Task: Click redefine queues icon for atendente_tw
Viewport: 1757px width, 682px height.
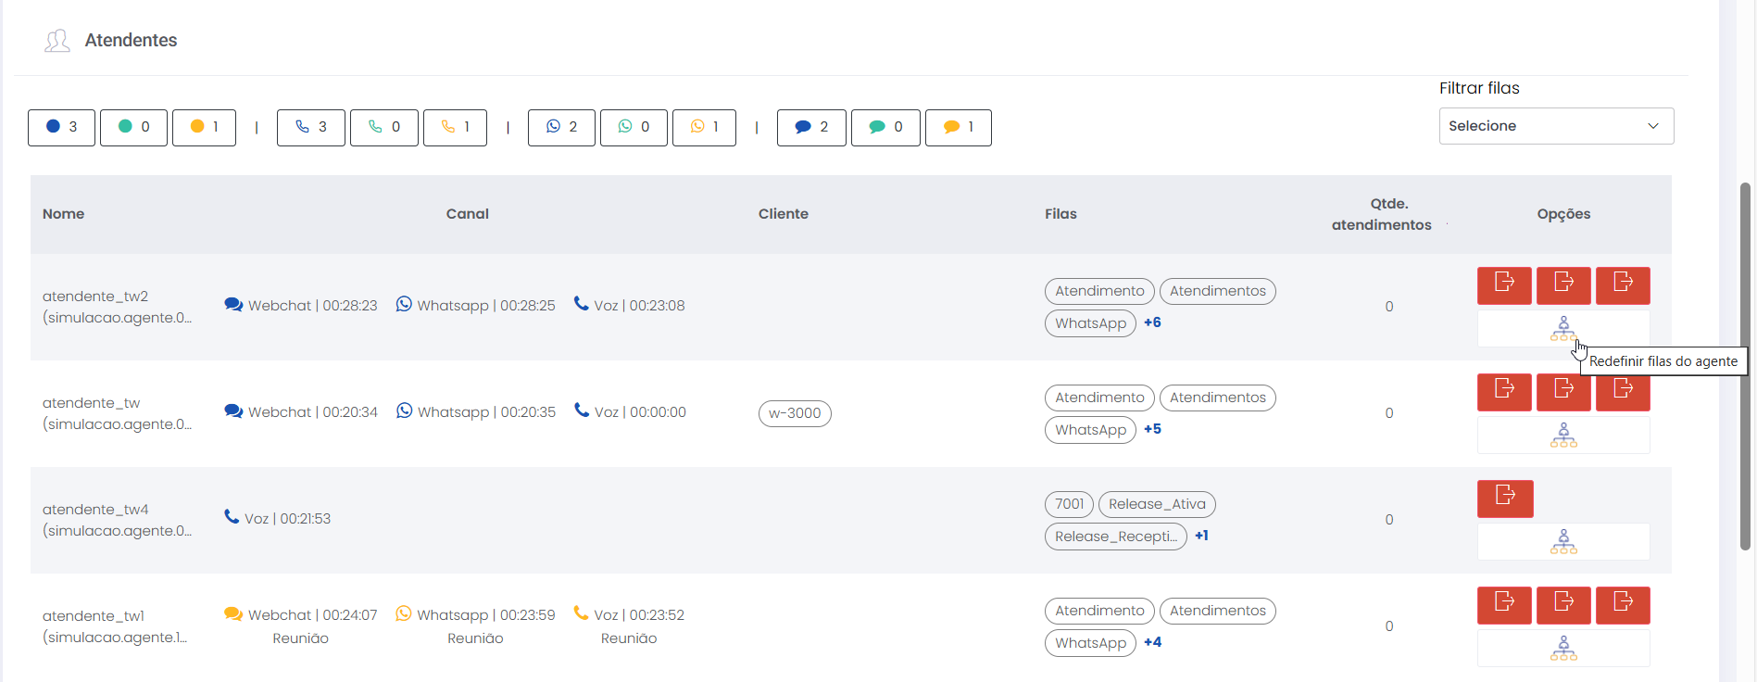Action: point(1562,435)
